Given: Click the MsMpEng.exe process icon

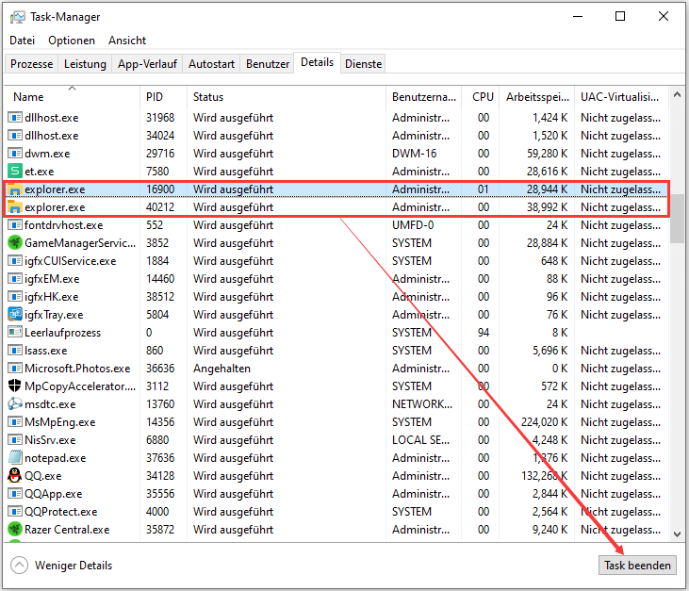Looking at the screenshot, I should click(15, 422).
